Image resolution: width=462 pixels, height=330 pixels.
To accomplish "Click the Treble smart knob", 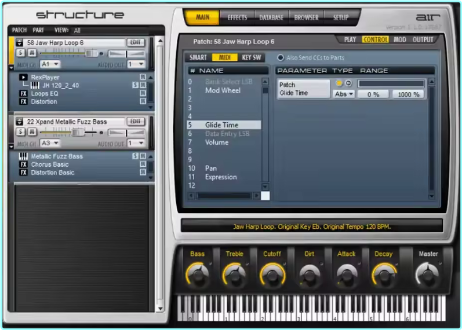I will [235, 275].
